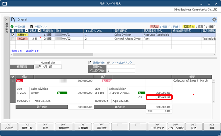Click the Normal slip label
Viewport: 221px width, 136px height.
click(48, 62)
